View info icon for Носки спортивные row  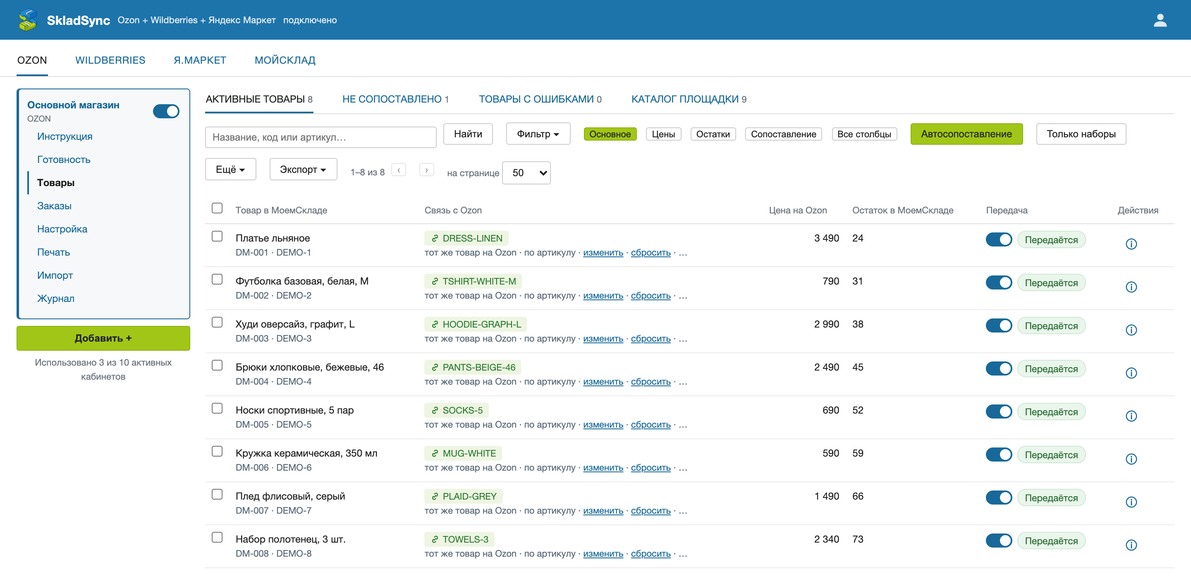point(1131,416)
